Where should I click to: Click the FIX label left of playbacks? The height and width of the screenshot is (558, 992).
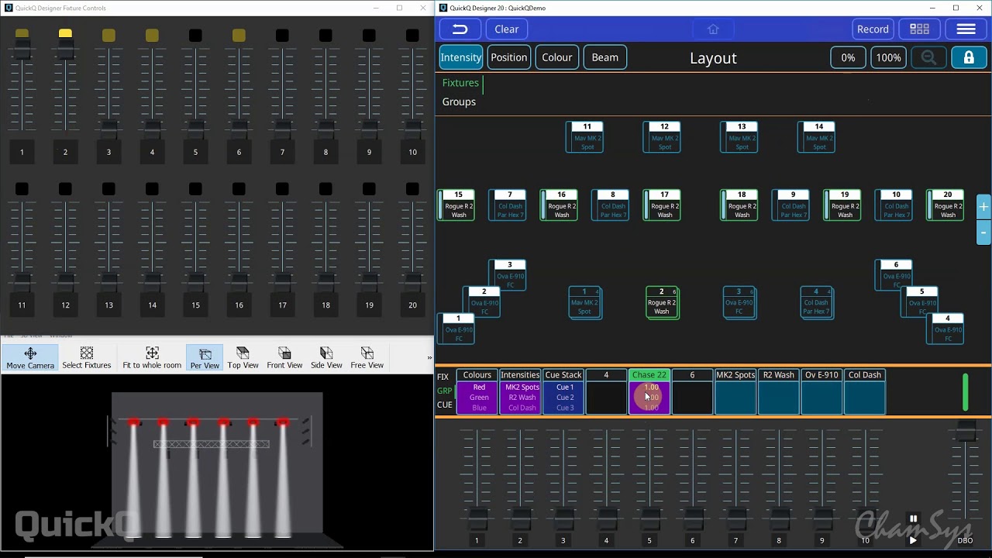click(x=443, y=377)
